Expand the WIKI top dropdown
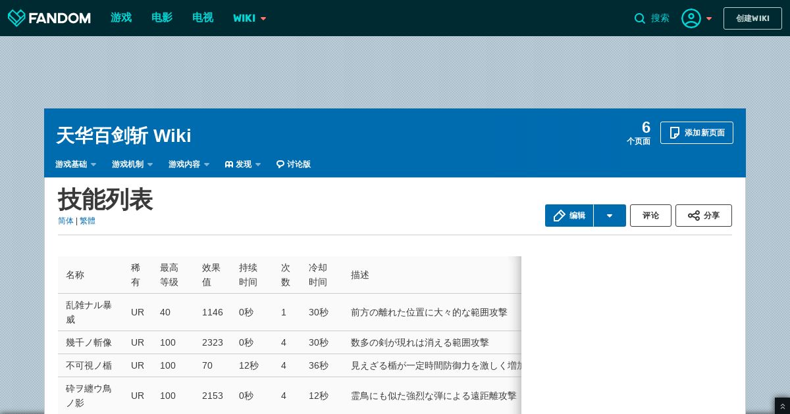Screen dimensions: 790x414 pos(250,18)
